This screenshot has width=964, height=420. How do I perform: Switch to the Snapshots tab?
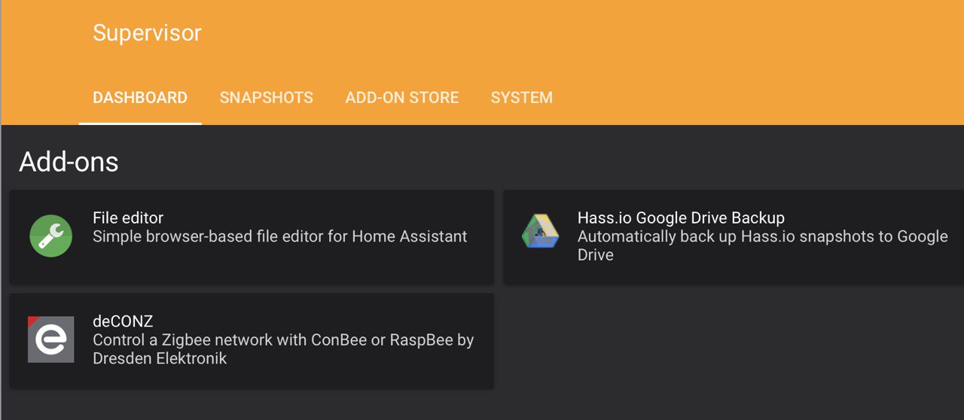pyautogui.click(x=267, y=98)
